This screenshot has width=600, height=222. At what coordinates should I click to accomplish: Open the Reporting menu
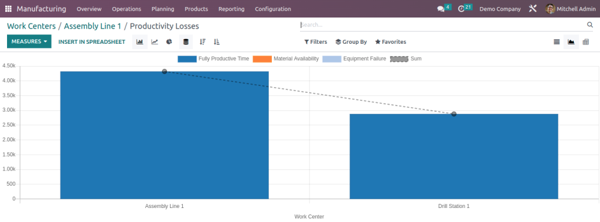tap(231, 9)
